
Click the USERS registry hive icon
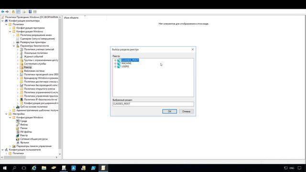point(119,66)
